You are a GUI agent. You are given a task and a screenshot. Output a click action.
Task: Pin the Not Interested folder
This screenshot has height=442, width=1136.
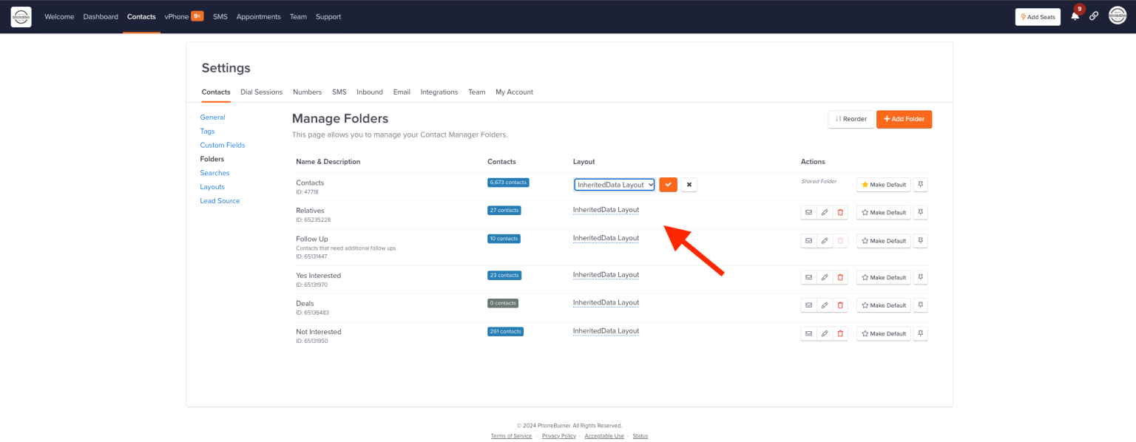tap(920, 333)
